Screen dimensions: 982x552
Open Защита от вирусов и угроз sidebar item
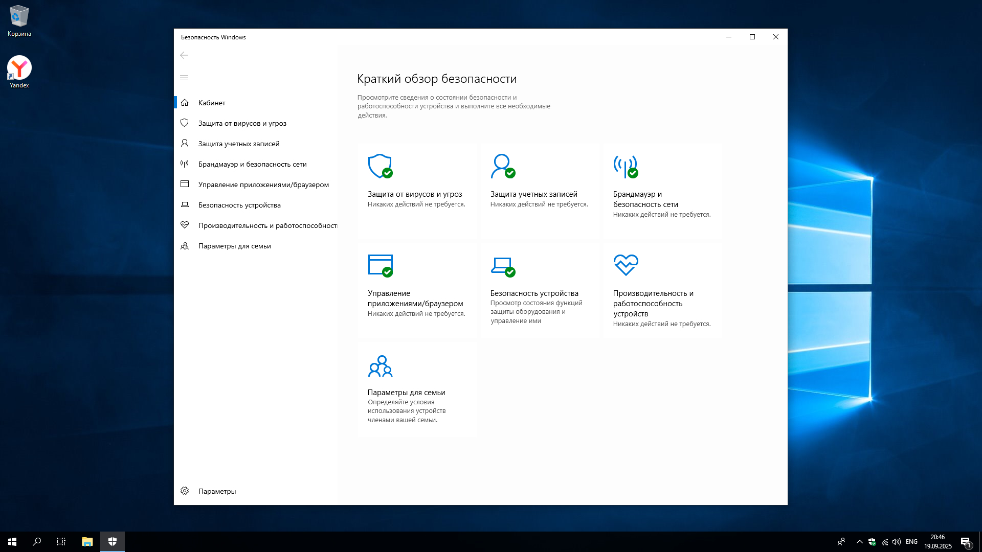pos(242,123)
